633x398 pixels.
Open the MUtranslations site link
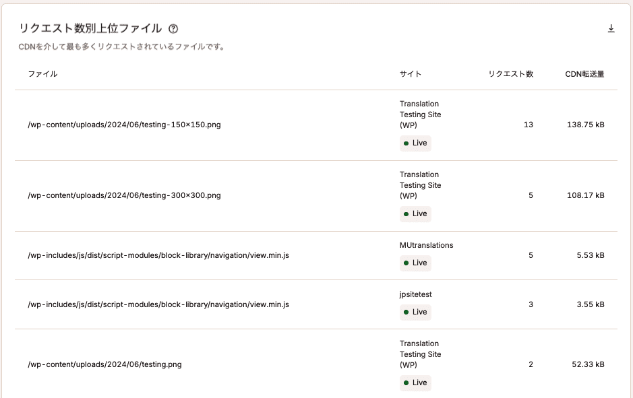pos(425,245)
